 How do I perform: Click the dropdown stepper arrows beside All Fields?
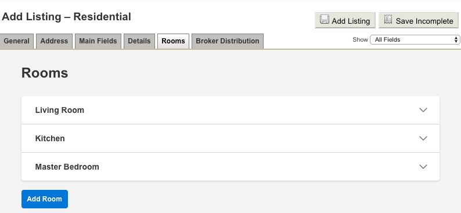[456, 39]
